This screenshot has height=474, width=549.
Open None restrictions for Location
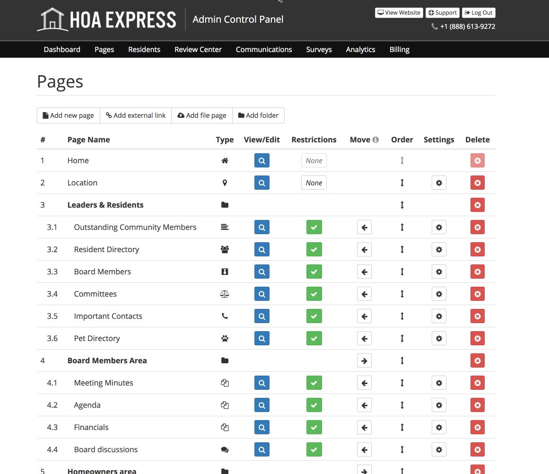(x=314, y=183)
